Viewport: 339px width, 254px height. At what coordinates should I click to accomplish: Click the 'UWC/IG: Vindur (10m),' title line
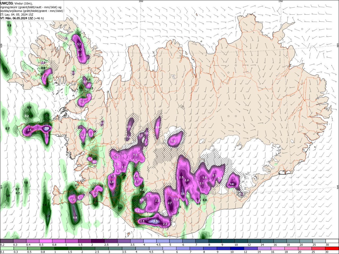(x=16, y=3)
